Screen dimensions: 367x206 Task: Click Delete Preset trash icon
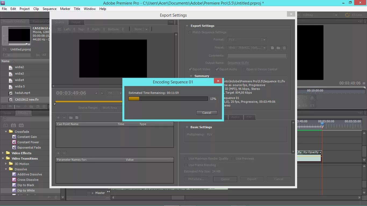tap(284, 48)
